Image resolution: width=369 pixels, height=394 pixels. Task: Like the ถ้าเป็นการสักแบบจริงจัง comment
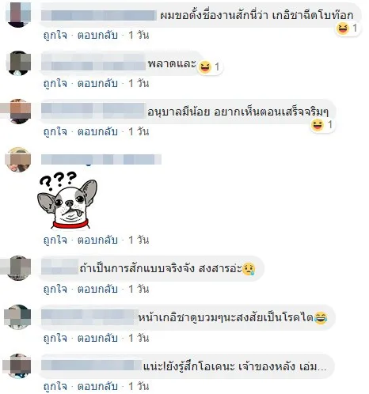click(x=55, y=290)
